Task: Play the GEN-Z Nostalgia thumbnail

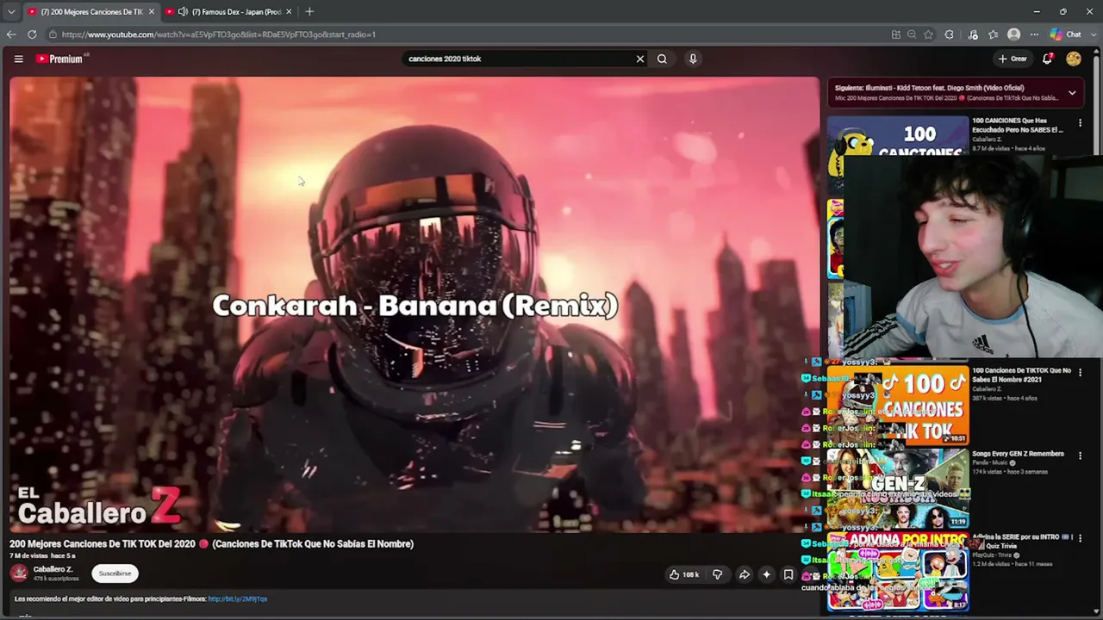Action: [x=897, y=488]
